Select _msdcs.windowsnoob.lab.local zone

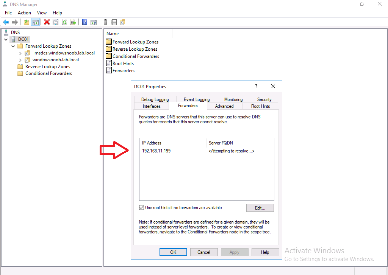(64, 53)
